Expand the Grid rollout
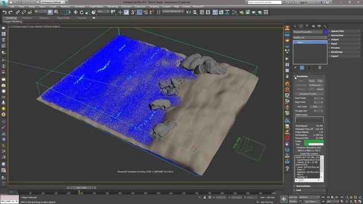This screenshot has height=204, width=363. (x=310, y=190)
